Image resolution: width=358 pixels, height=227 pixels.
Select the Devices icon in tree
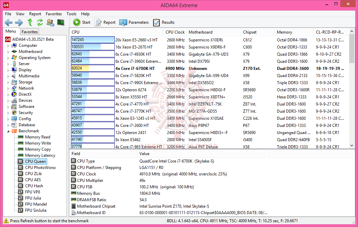click(x=14, y=100)
